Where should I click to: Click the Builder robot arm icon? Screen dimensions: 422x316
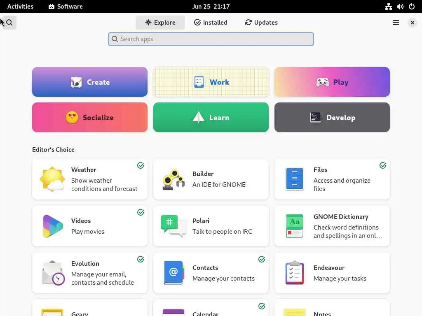[x=173, y=179]
